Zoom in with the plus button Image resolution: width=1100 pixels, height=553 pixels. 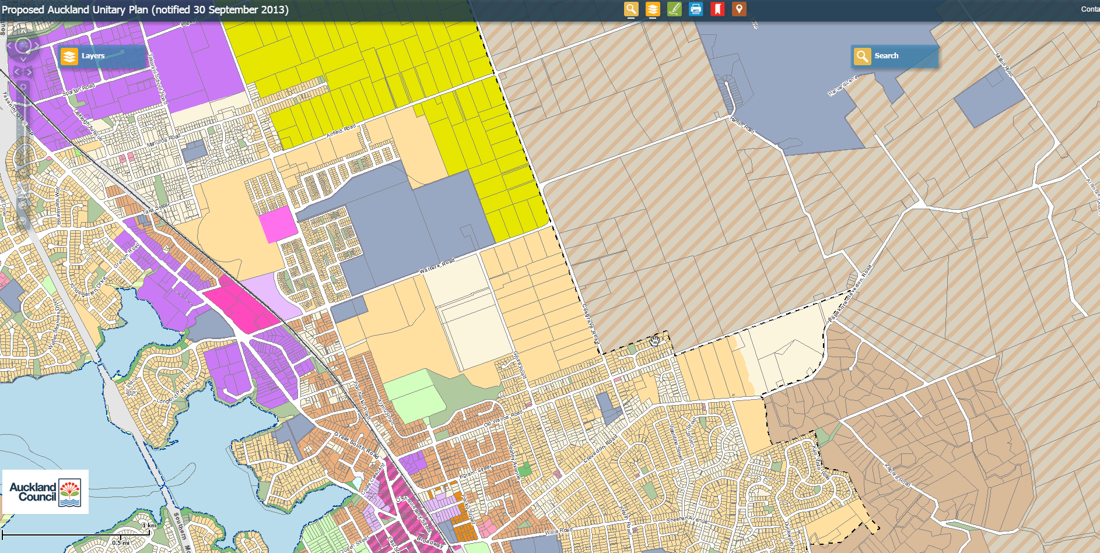[x=22, y=86]
